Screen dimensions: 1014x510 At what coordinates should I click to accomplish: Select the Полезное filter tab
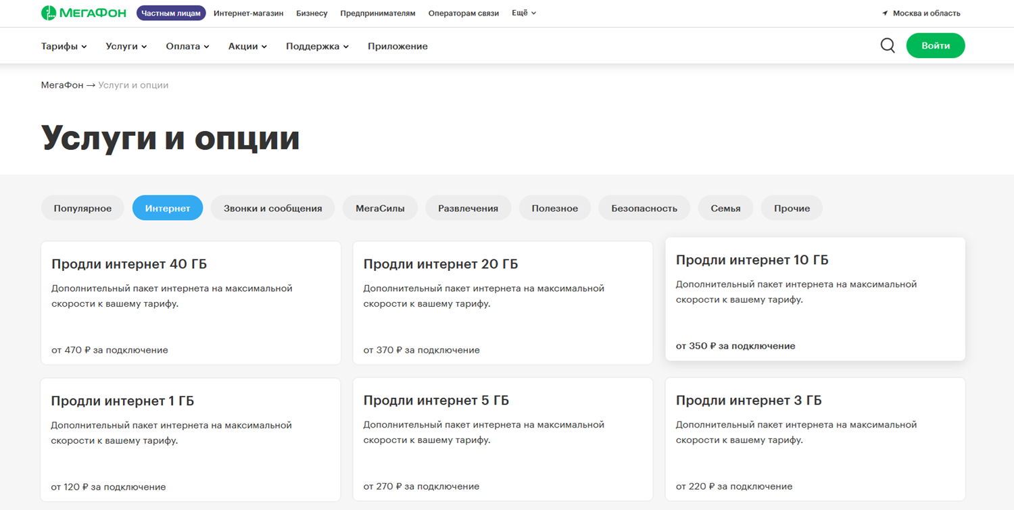tap(555, 208)
